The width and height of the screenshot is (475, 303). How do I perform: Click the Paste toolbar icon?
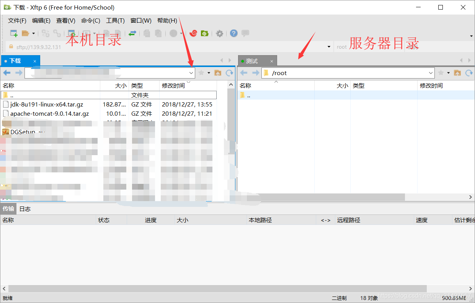coord(158,34)
